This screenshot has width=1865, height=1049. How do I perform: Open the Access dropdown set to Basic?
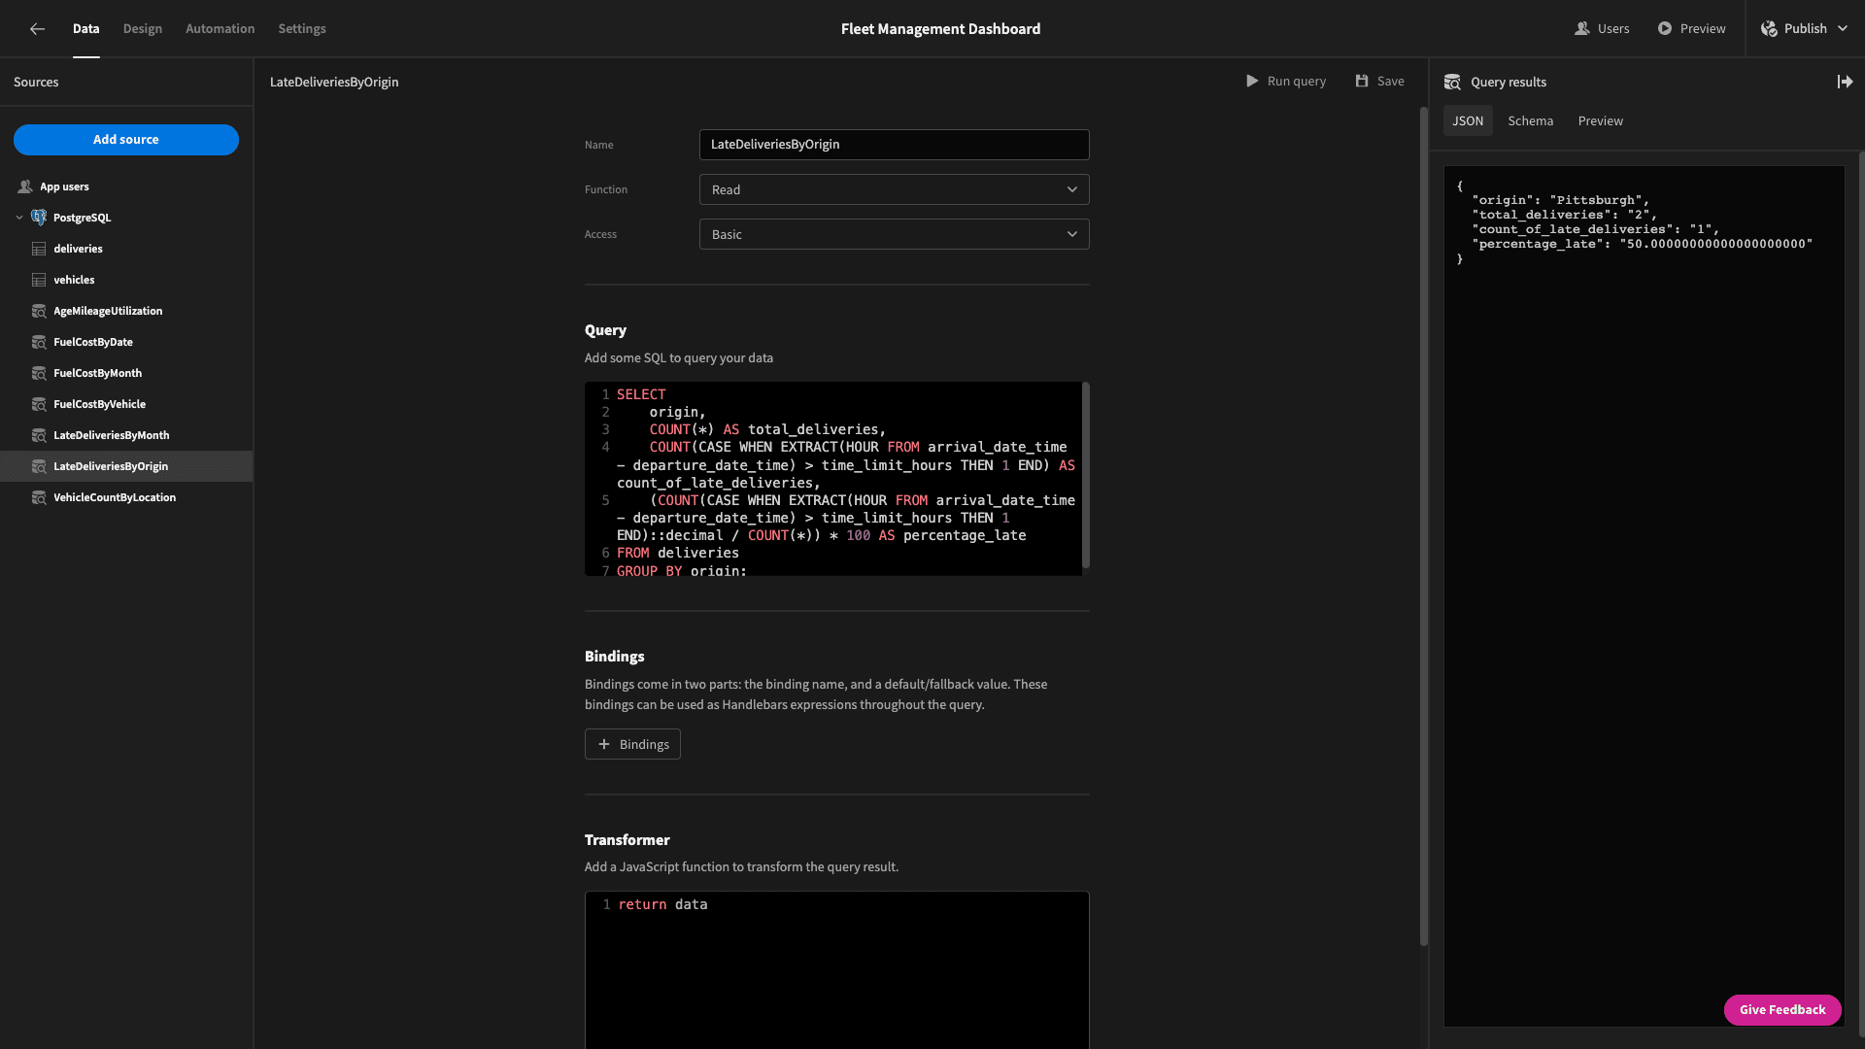pos(894,234)
